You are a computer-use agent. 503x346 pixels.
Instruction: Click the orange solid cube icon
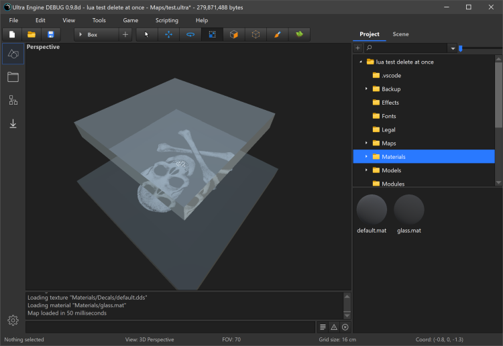point(233,34)
